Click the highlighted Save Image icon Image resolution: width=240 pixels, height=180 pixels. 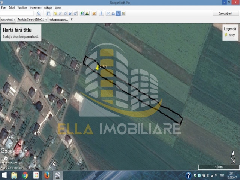[118, 13]
